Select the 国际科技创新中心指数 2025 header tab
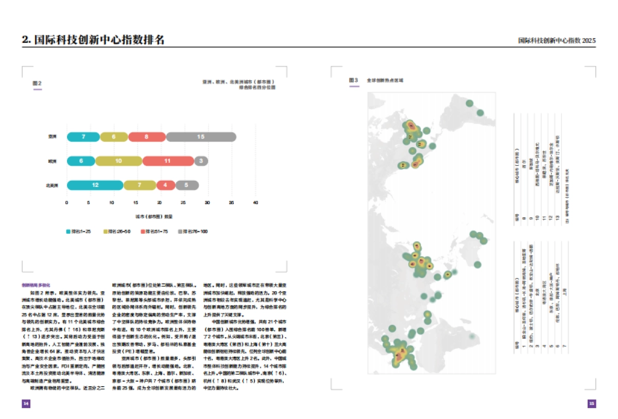Screen dimensions: 618x419 pos(557,39)
